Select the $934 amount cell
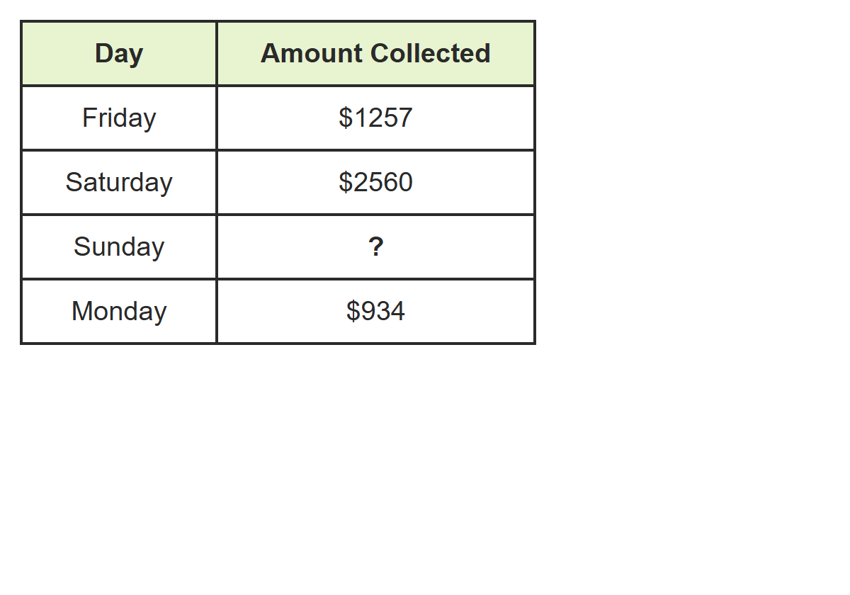 pos(375,311)
